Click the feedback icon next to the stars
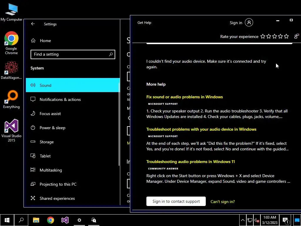301x226 pixels. tap(297, 36)
